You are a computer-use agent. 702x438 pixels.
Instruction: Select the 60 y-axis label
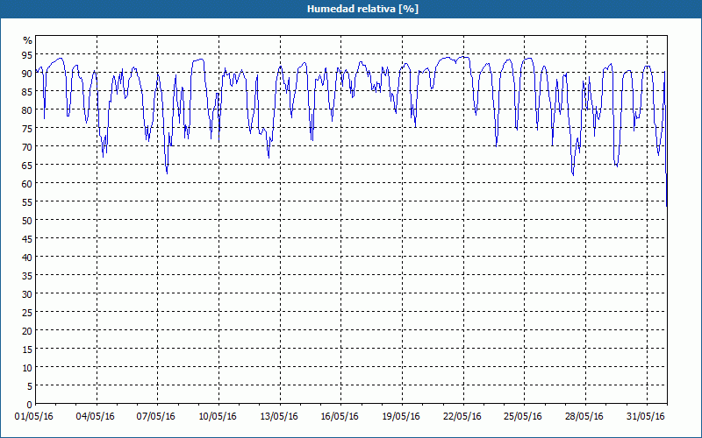(27, 184)
